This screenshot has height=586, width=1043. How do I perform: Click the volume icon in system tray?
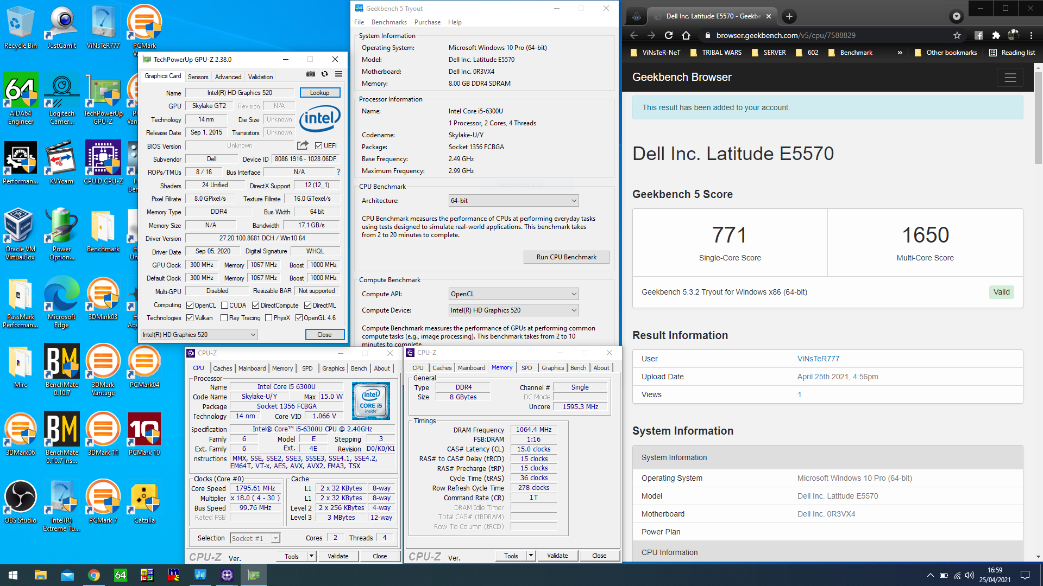[970, 575]
